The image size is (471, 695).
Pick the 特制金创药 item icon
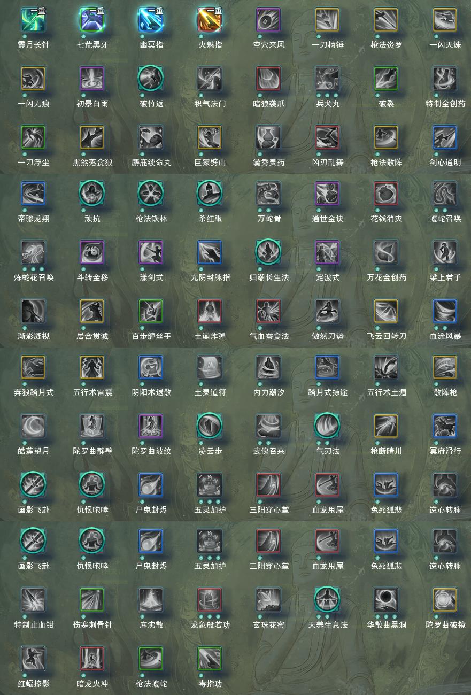445,79
